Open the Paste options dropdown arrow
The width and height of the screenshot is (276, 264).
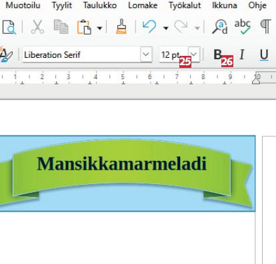pyautogui.click(x=99, y=28)
